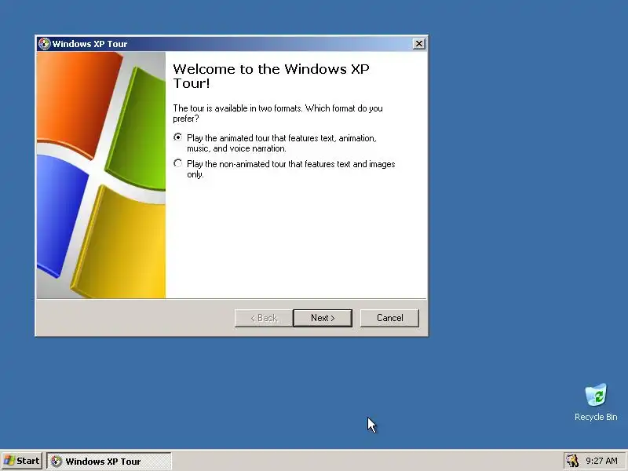Click the system tray tour notification icon
Viewport: 628px width, 471px height.
572,461
